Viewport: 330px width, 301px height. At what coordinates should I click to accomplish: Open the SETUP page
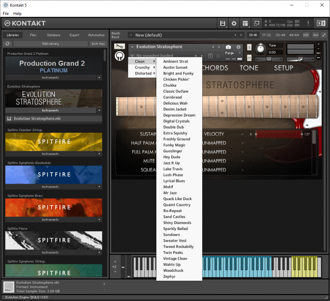coord(283,68)
